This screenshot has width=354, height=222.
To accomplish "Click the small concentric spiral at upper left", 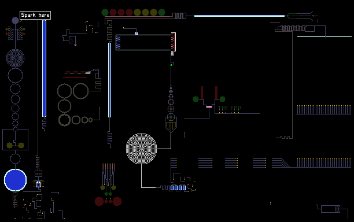I will pos(15,58).
